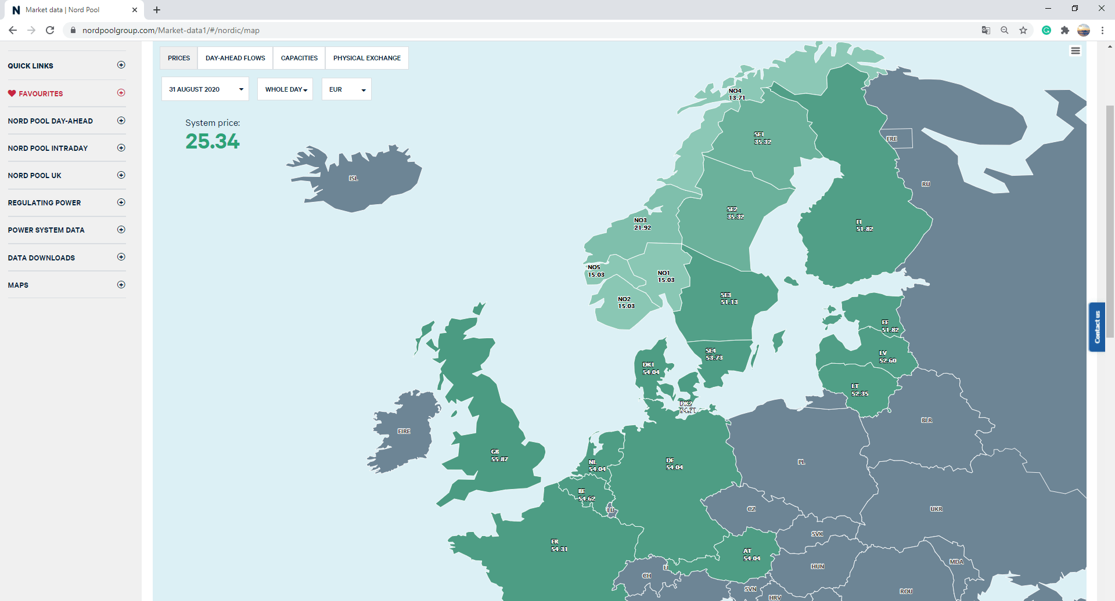The image size is (1115, 601).
Task: Click the Data Downloads sidebar link
Action: tap(41, 258)
